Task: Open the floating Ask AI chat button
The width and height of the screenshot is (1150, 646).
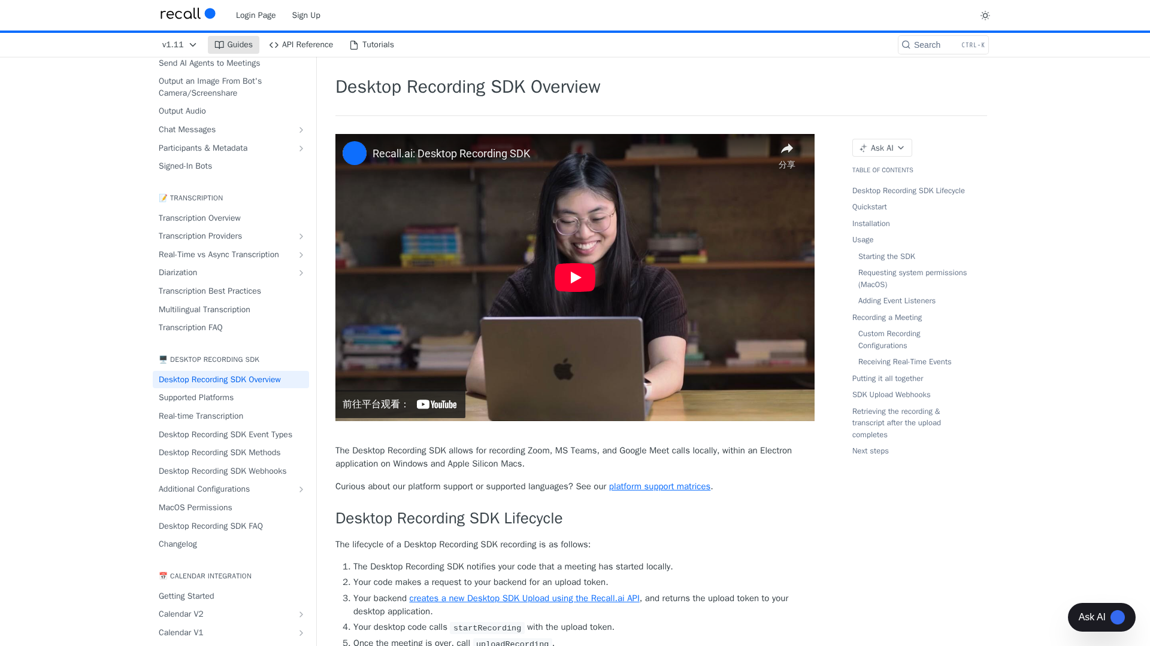Action: pos(1101,617)
